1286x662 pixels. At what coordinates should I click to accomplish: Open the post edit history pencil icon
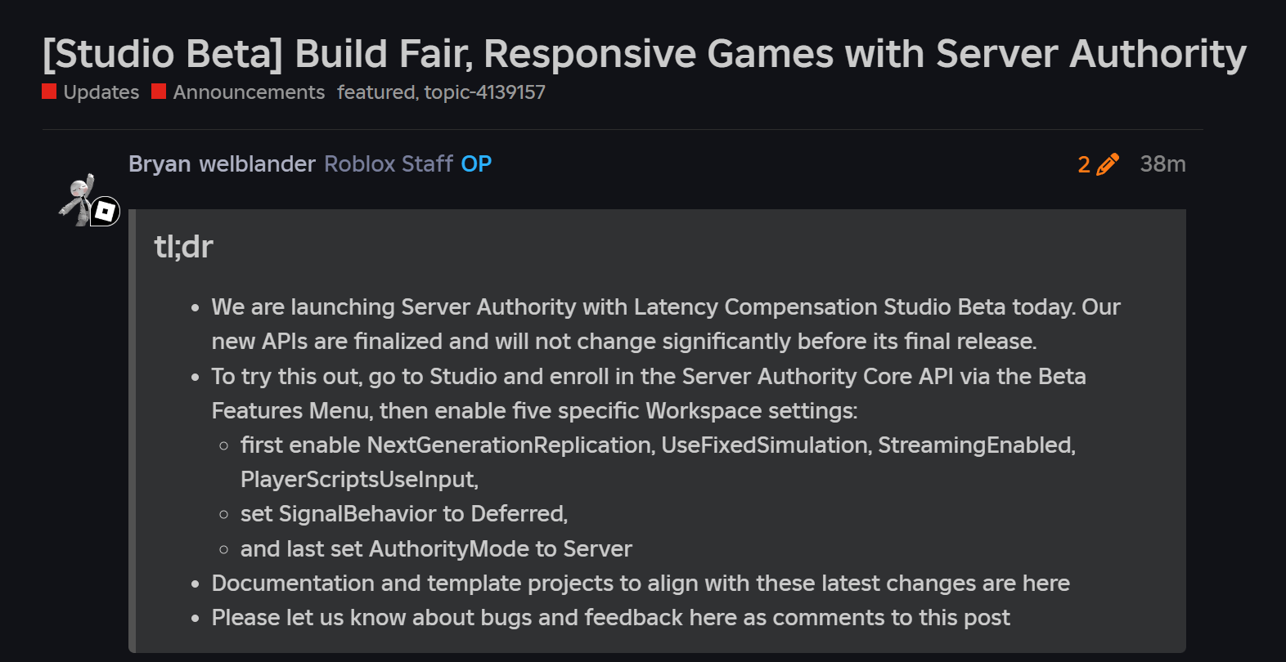click(x=1107, y=164)
